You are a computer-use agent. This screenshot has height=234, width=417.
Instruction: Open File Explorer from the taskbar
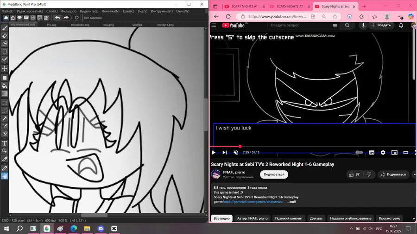[x=87, y=228]
